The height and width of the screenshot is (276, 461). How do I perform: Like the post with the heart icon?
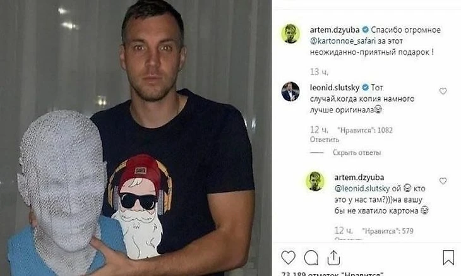(288, 258)
